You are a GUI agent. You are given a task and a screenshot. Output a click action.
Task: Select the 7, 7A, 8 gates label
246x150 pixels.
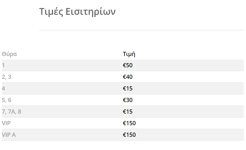click(12, 112)
